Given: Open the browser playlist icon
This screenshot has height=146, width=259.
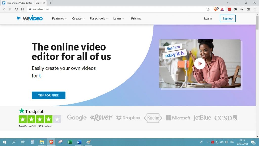Looking at the screenshot, I should [242, 9].
